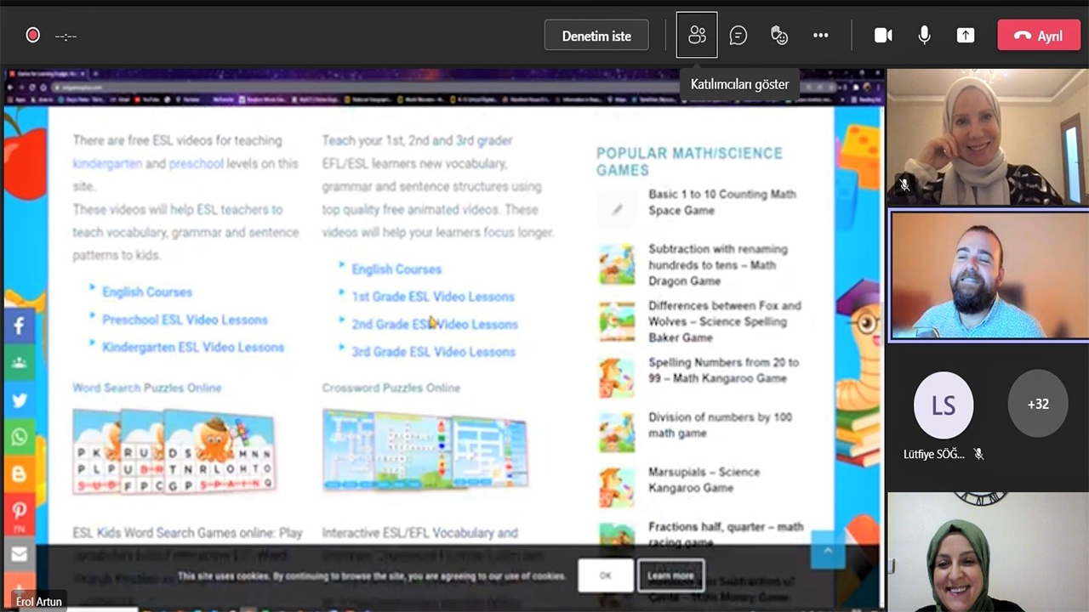Click the blue scroll-to-top arrow button
Screen dimensions: 1089x612
[x=828, y=551]
